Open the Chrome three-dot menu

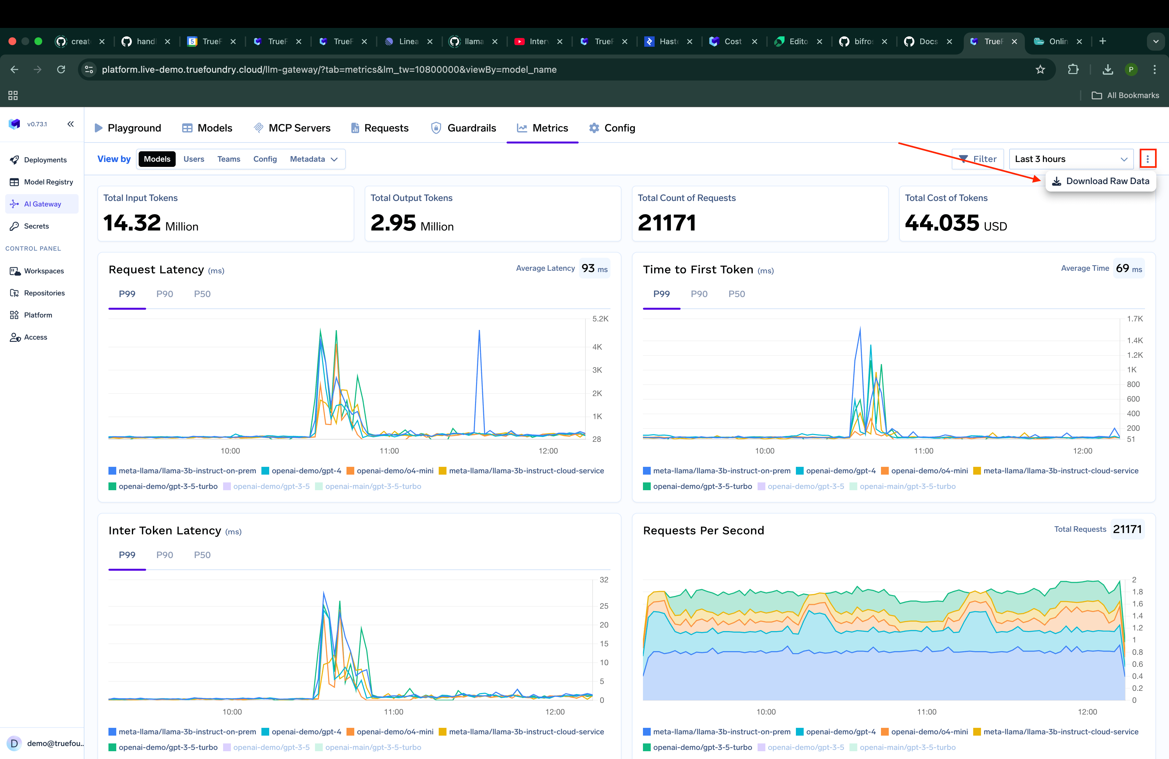1154,70
